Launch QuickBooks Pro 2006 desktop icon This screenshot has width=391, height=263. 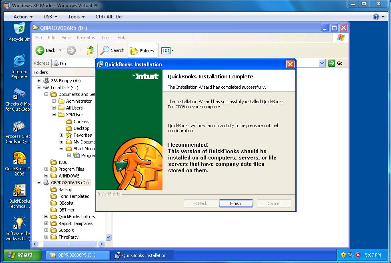[x=18, y=164]
